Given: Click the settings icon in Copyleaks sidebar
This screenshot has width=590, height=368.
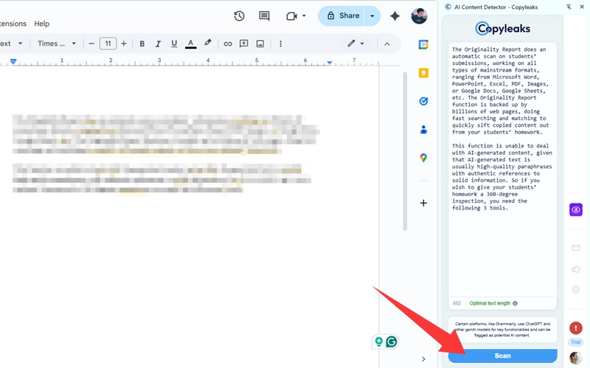Looking at the screenshot, I should [576, 289].
